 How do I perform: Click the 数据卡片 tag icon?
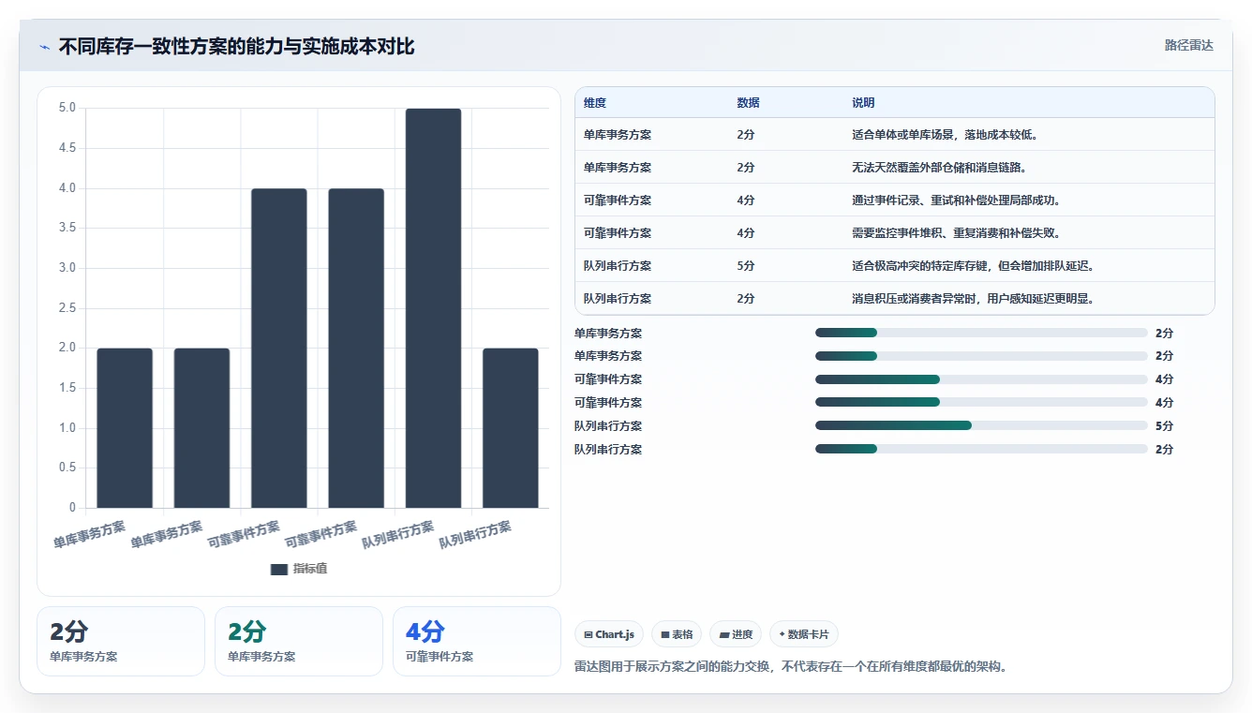[x=782, y=634]
